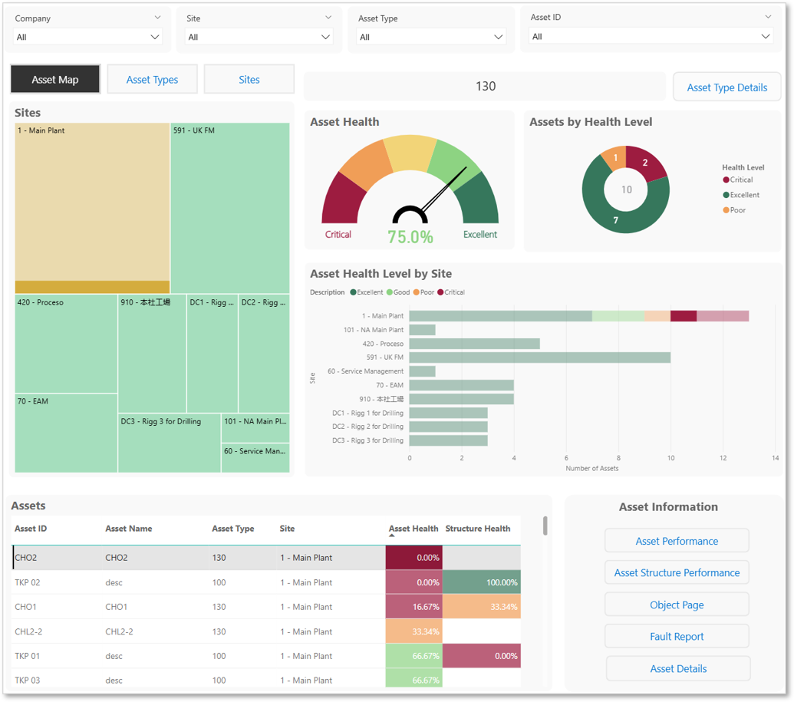
Task: Select the TKP 02 asset row
Action: tap(266, 582)
